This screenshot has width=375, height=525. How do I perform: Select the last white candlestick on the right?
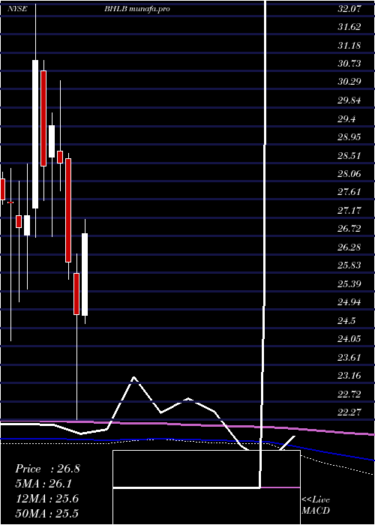(85, 274)
